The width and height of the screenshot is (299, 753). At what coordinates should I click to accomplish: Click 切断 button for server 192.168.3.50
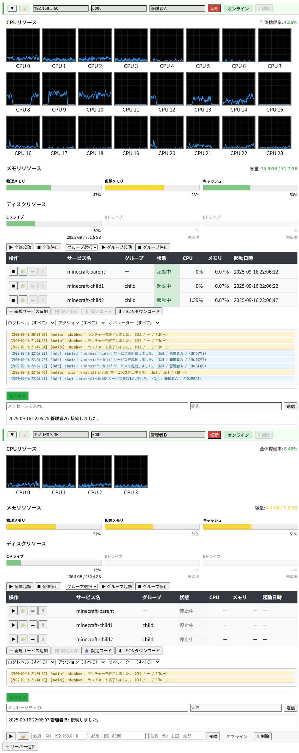tap(214, 9)
